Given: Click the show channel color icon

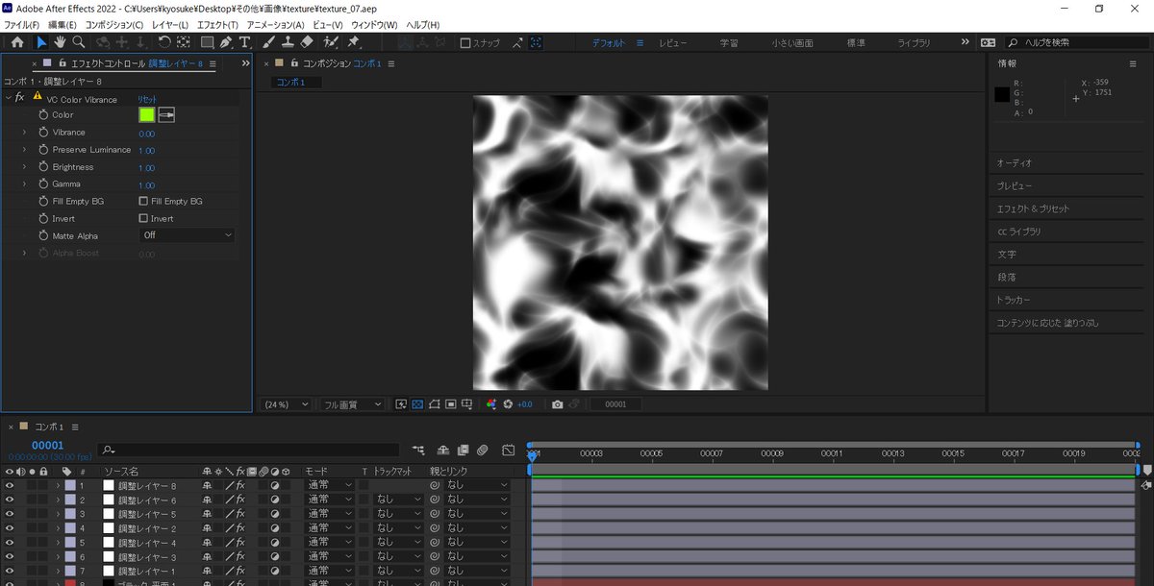Looking at the screenshot, I should point(491,404).
